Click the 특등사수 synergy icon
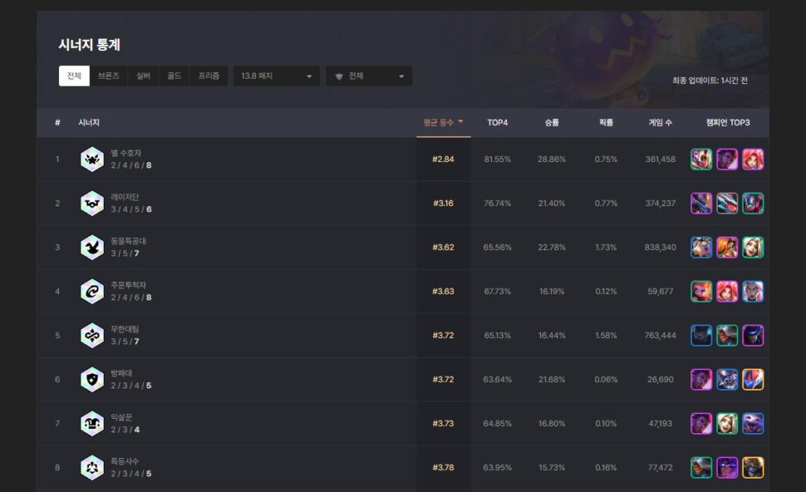Screen dimensions: 806x492 point(92,468)
